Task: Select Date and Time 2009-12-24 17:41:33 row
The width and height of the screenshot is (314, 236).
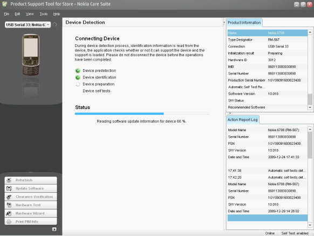Action: (x=268, y=157)
